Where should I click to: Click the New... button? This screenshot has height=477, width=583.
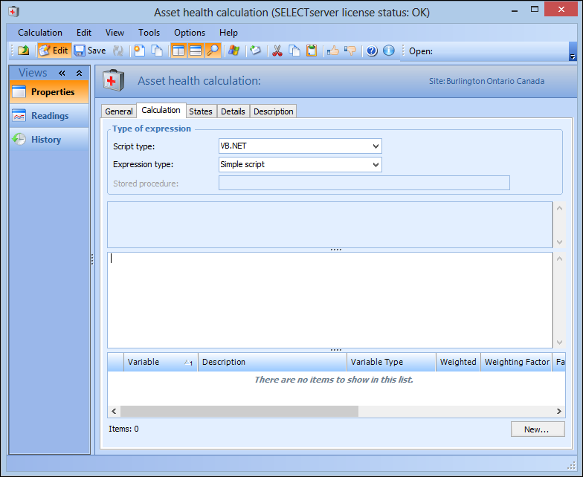[537, 429]
